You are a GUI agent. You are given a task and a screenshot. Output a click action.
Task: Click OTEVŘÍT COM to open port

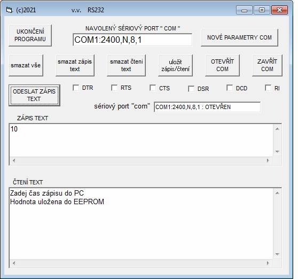[x=222, y=65]
